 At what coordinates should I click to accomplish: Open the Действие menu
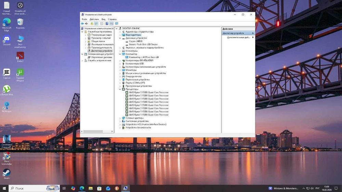pos(94,19)
